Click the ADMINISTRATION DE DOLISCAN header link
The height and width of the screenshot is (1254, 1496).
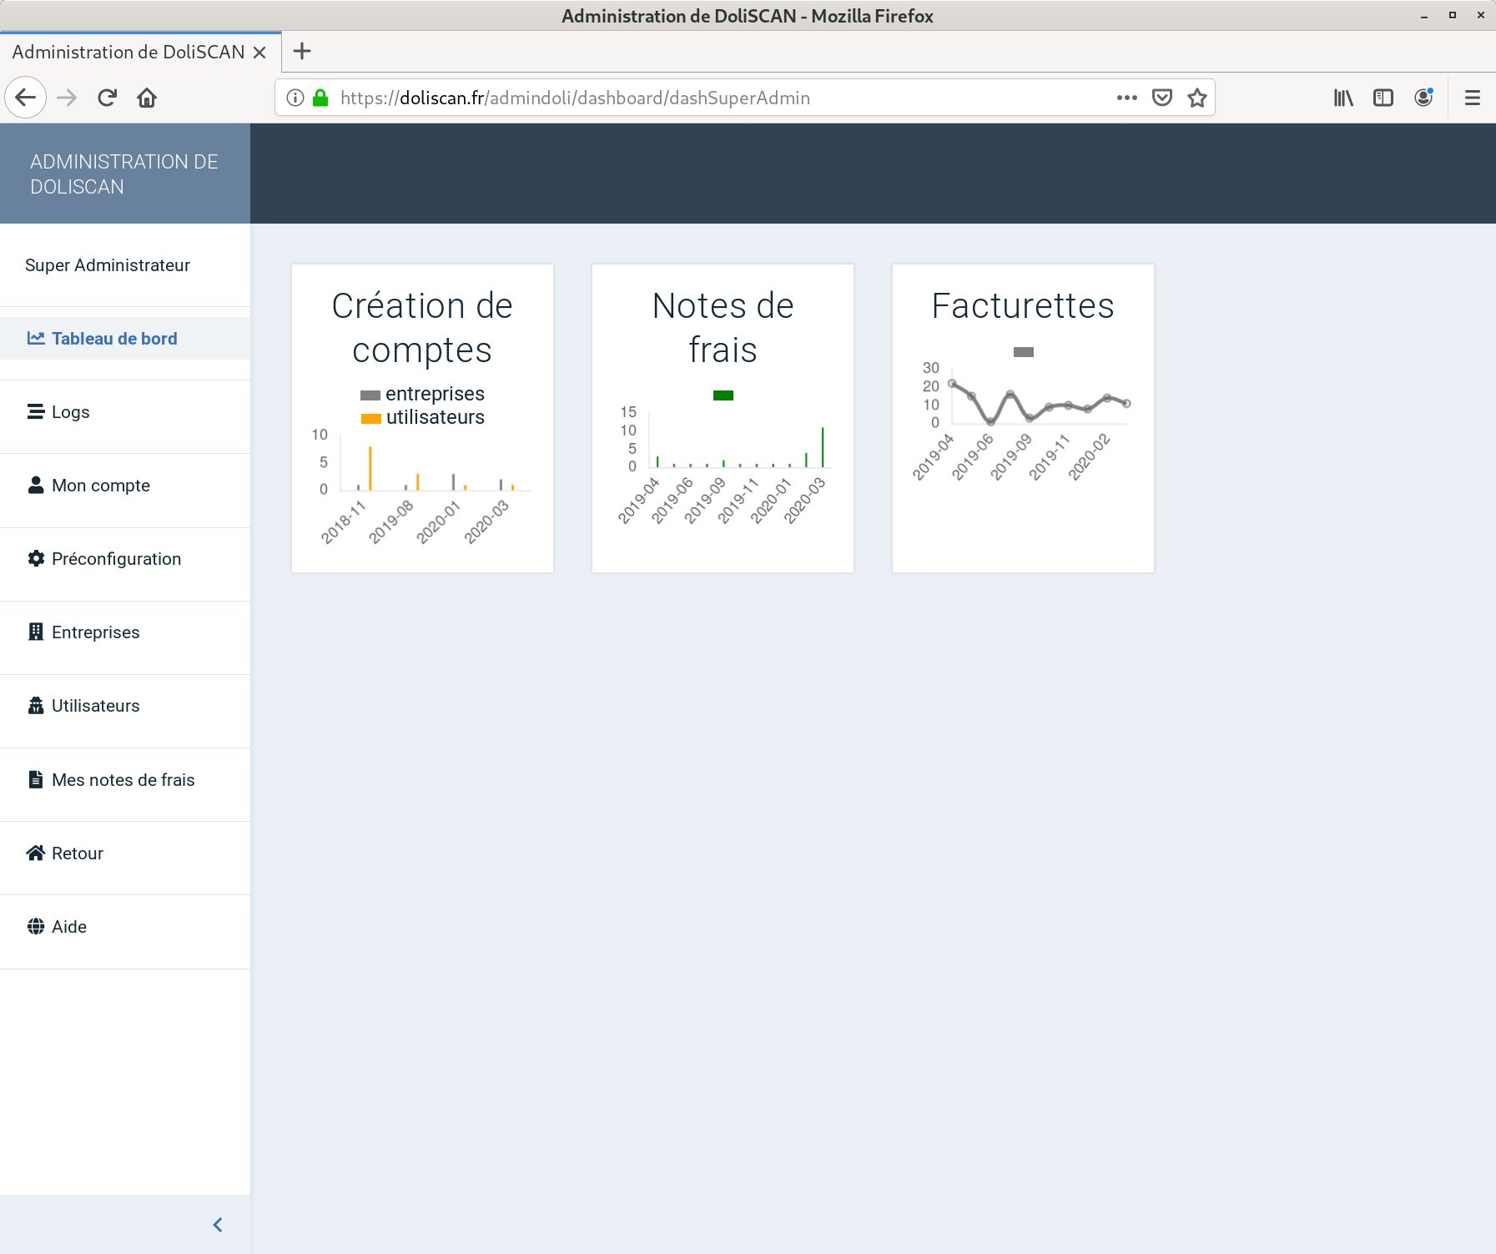tap(124, 174)
